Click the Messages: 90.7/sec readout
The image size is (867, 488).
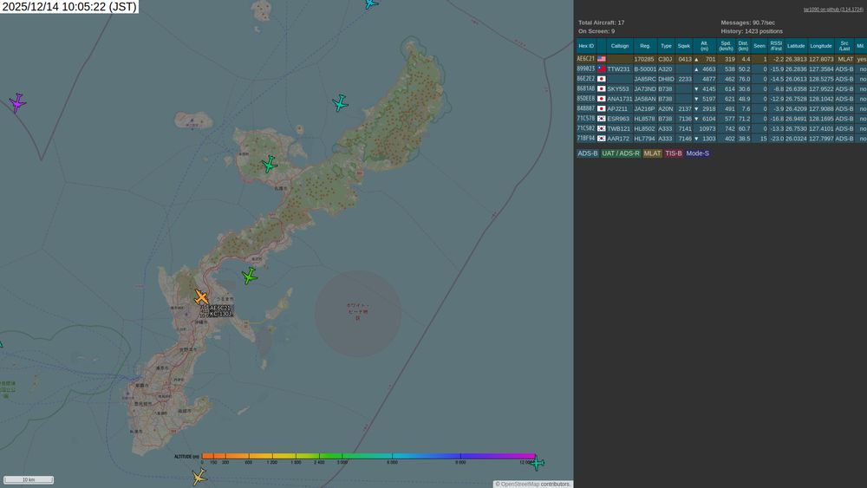(747, 23)
